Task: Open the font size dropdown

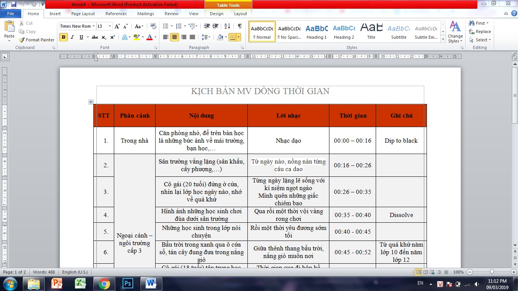Action: (x=110, y=26)
